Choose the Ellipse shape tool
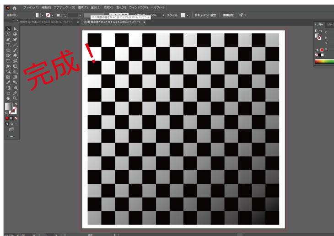The width and height of the screenshot is (334, 236). point(8,50)
